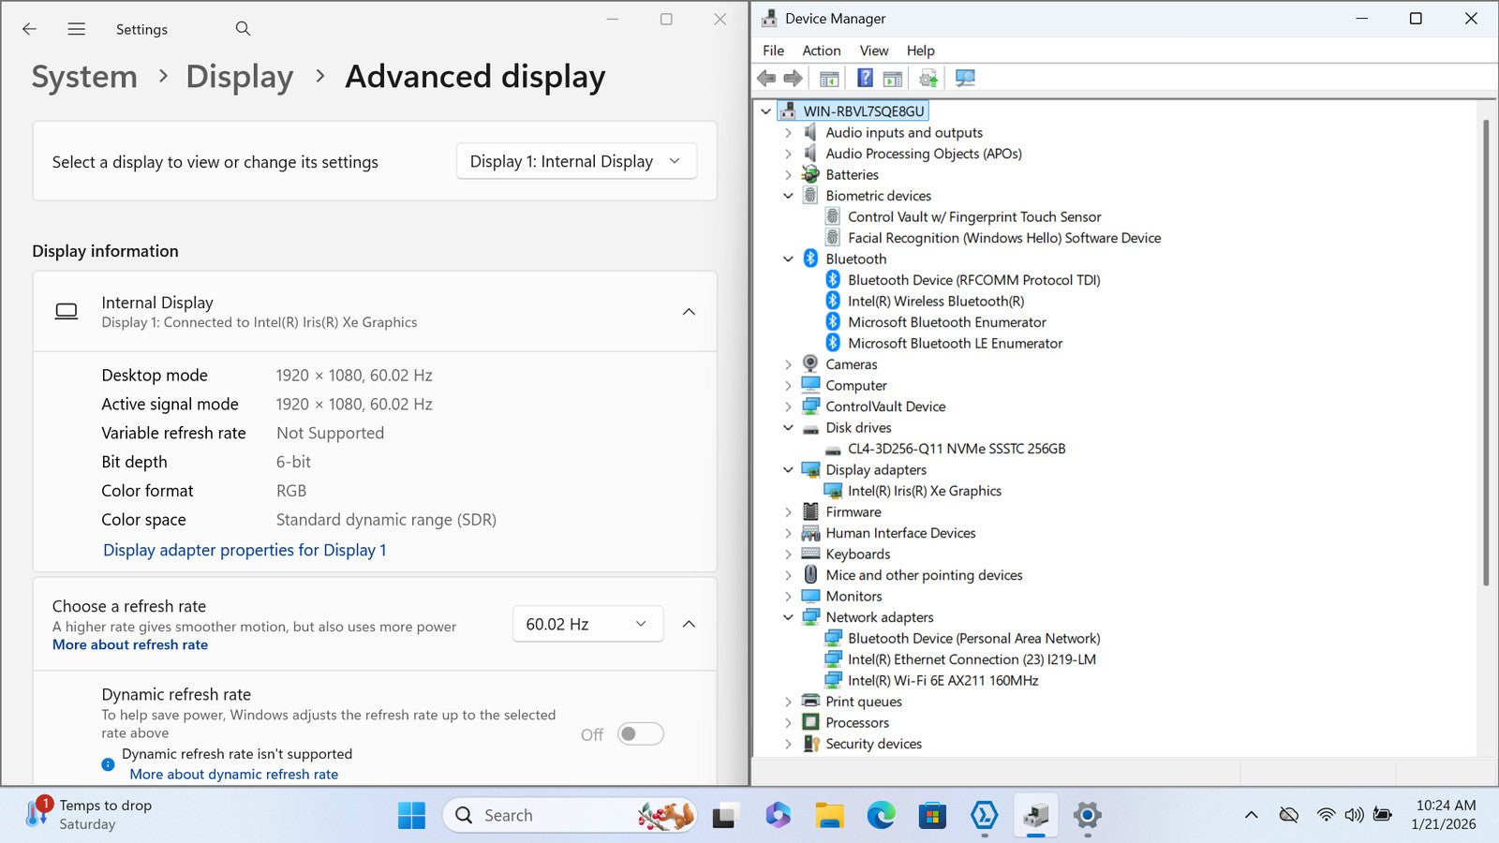
Task: Collapse the Bluetooth tree node
Action: click(x=788, y=259)
